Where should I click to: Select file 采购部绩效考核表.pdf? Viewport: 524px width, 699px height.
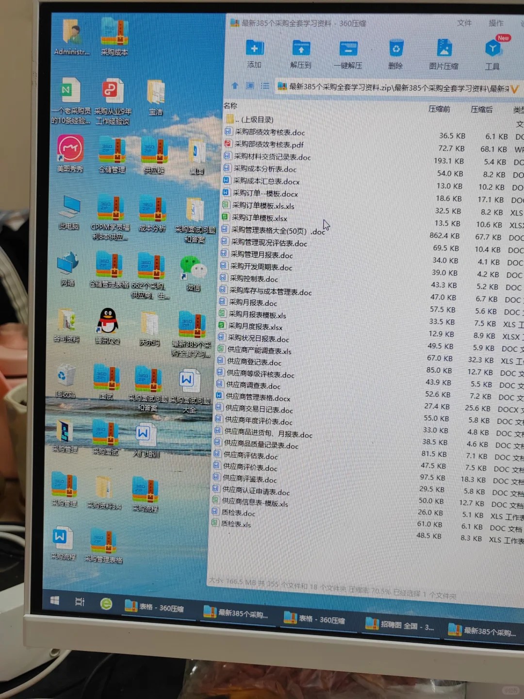264,144
